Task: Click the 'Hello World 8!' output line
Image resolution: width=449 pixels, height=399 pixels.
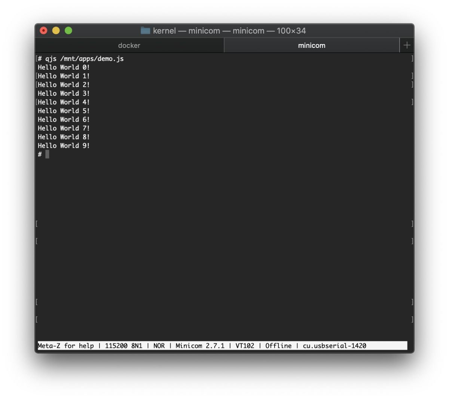Action: [x=64, y=137]
